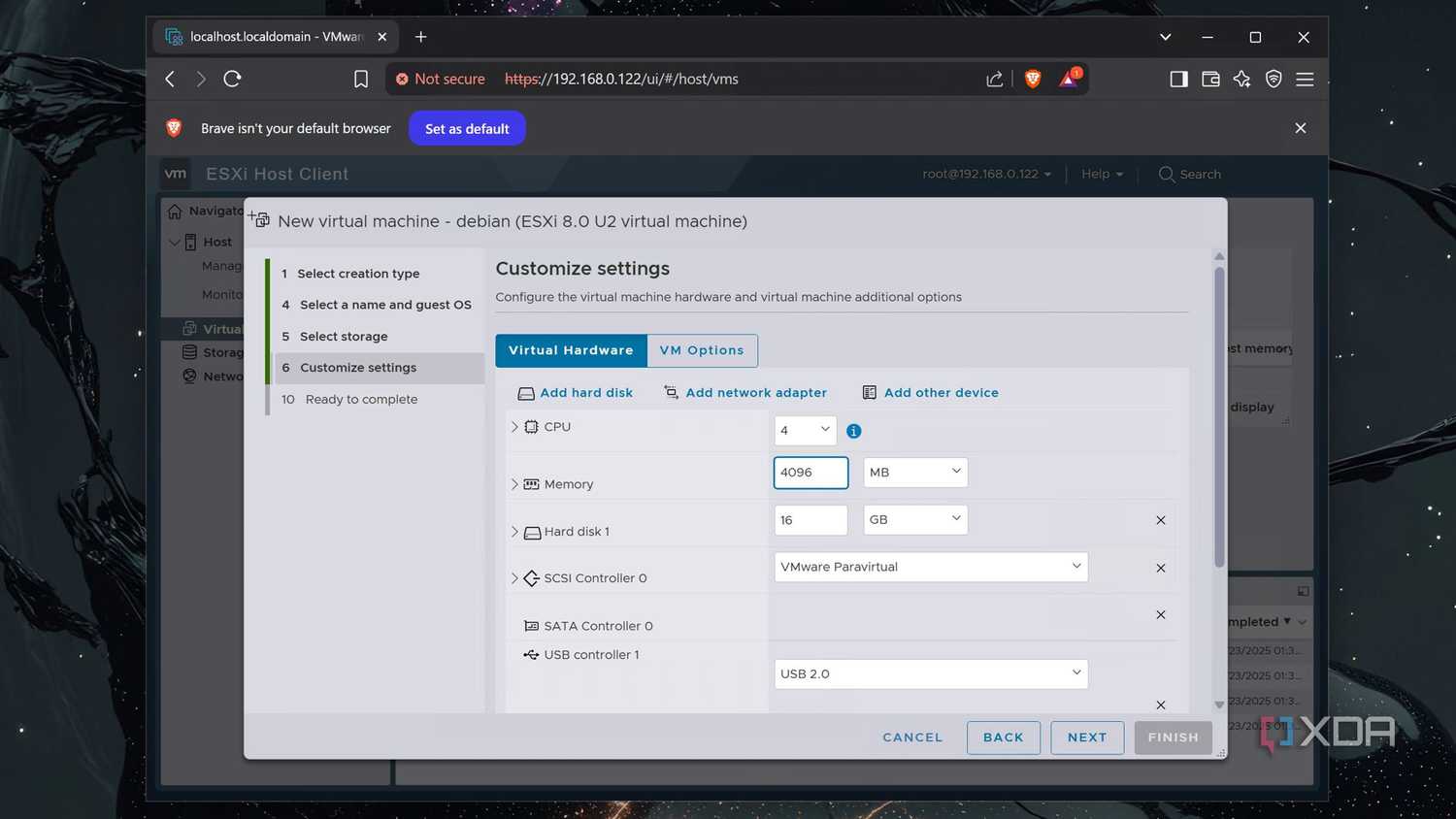Open Brave Rewards triangle icon
Image resolution: width=1456 pixels, height=819 pixels.
pos(1069,79)
